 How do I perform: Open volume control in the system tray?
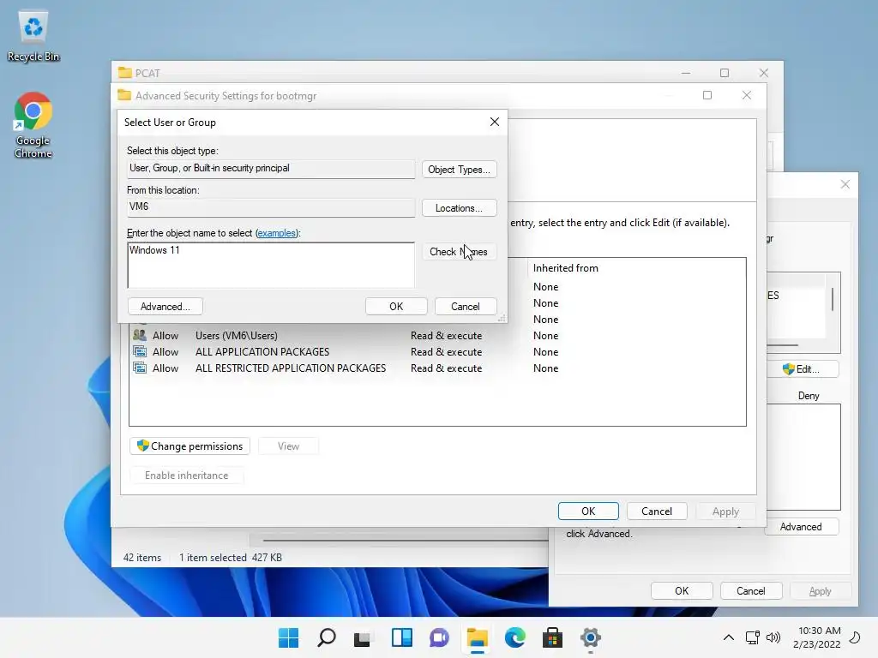coord(773,637)
